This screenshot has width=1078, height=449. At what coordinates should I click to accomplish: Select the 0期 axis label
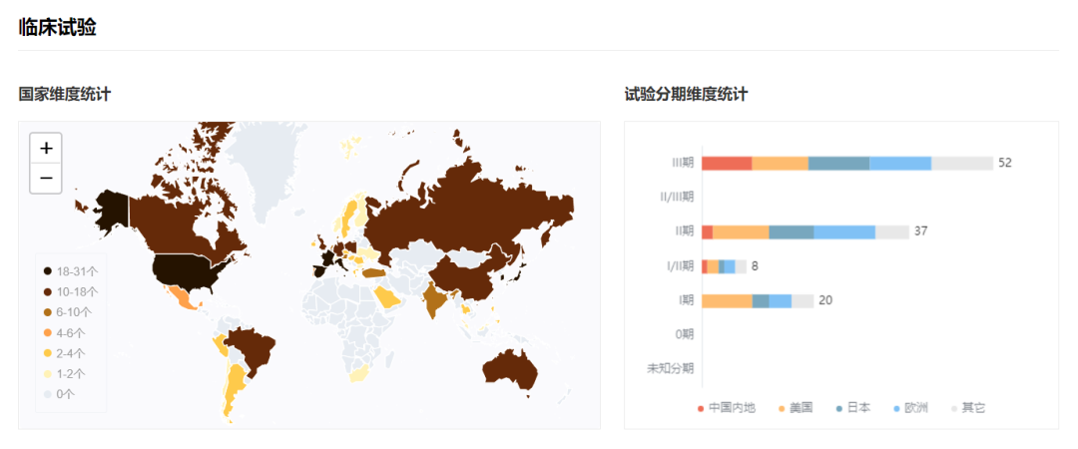click(x=684, y=335)
